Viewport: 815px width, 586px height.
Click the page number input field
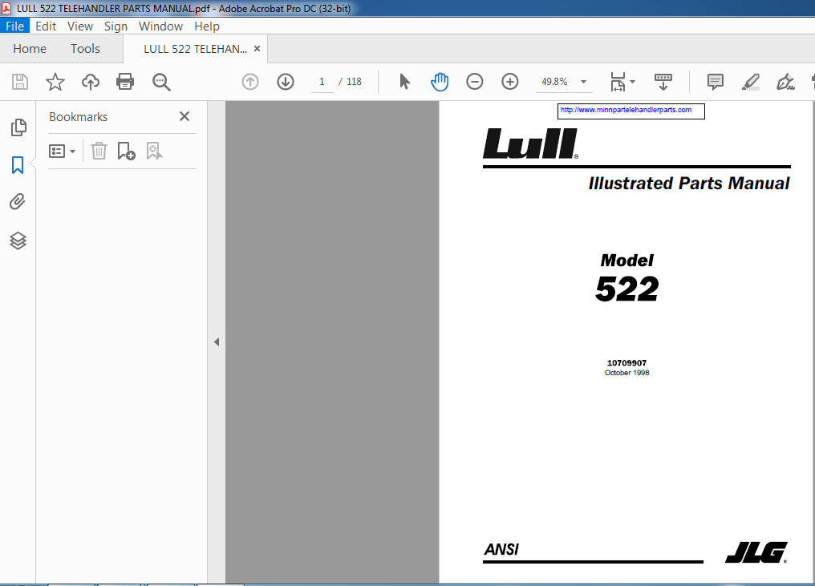pos(322,82)
